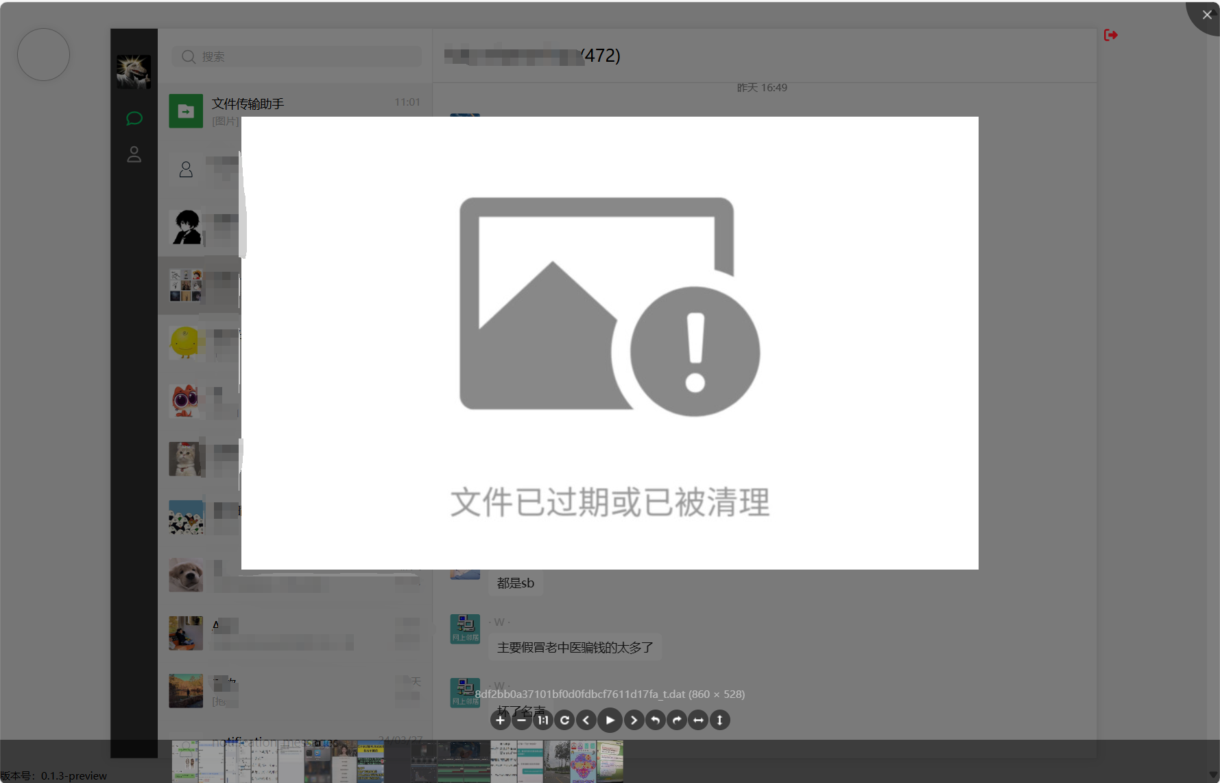Click the zoom in plus button
The image size is (1220, 783).
(500, 720)
